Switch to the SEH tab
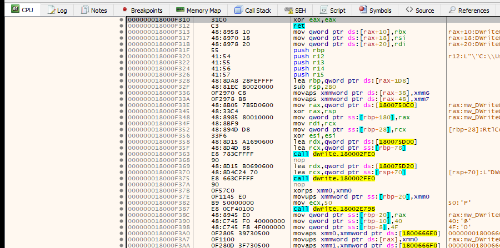 tap(295, 10)
